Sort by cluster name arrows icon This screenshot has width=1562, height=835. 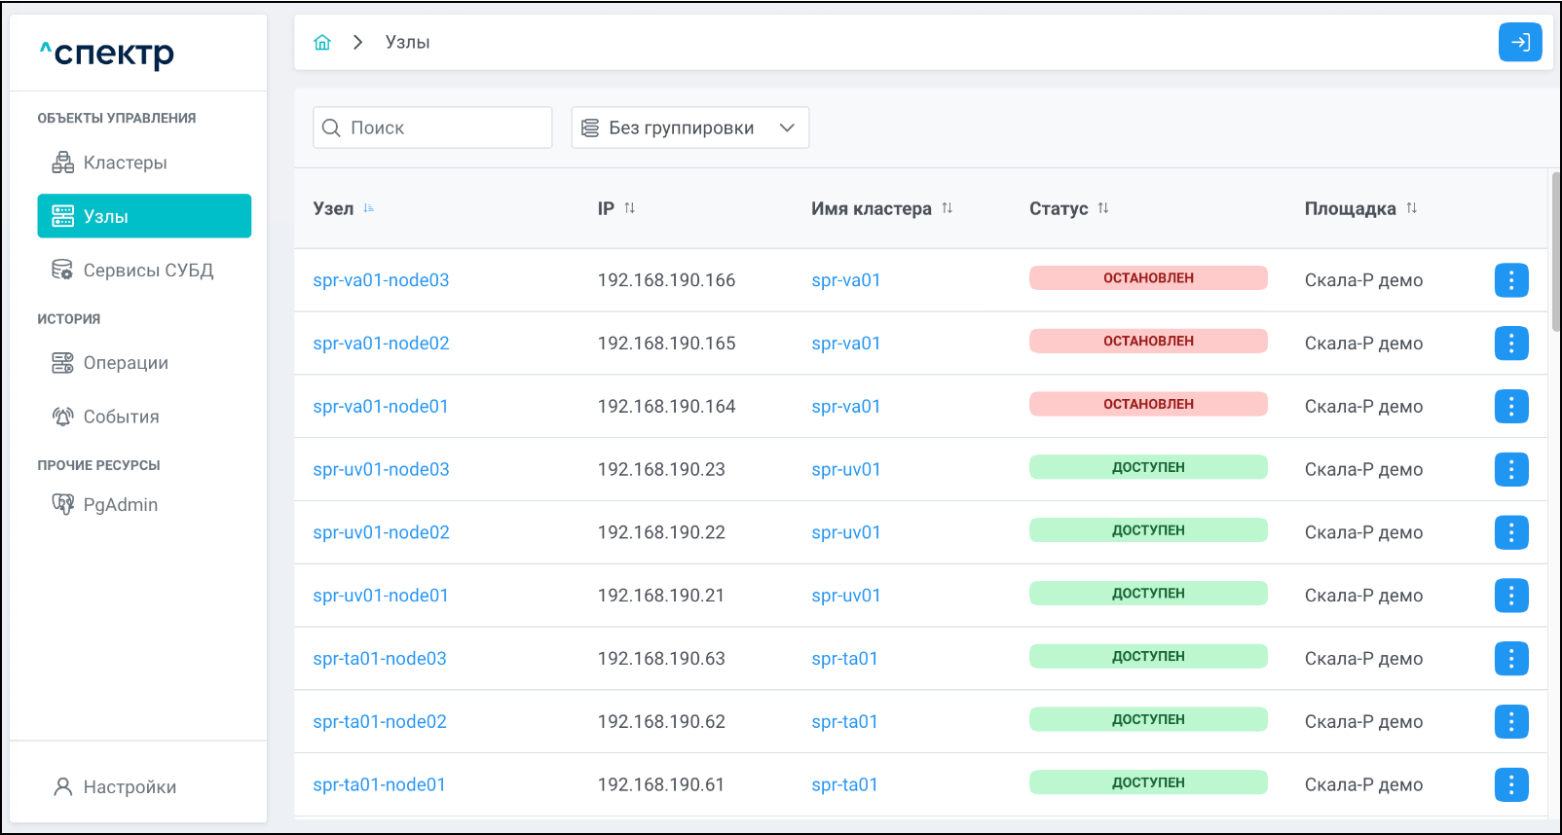[x=947, y=208]
